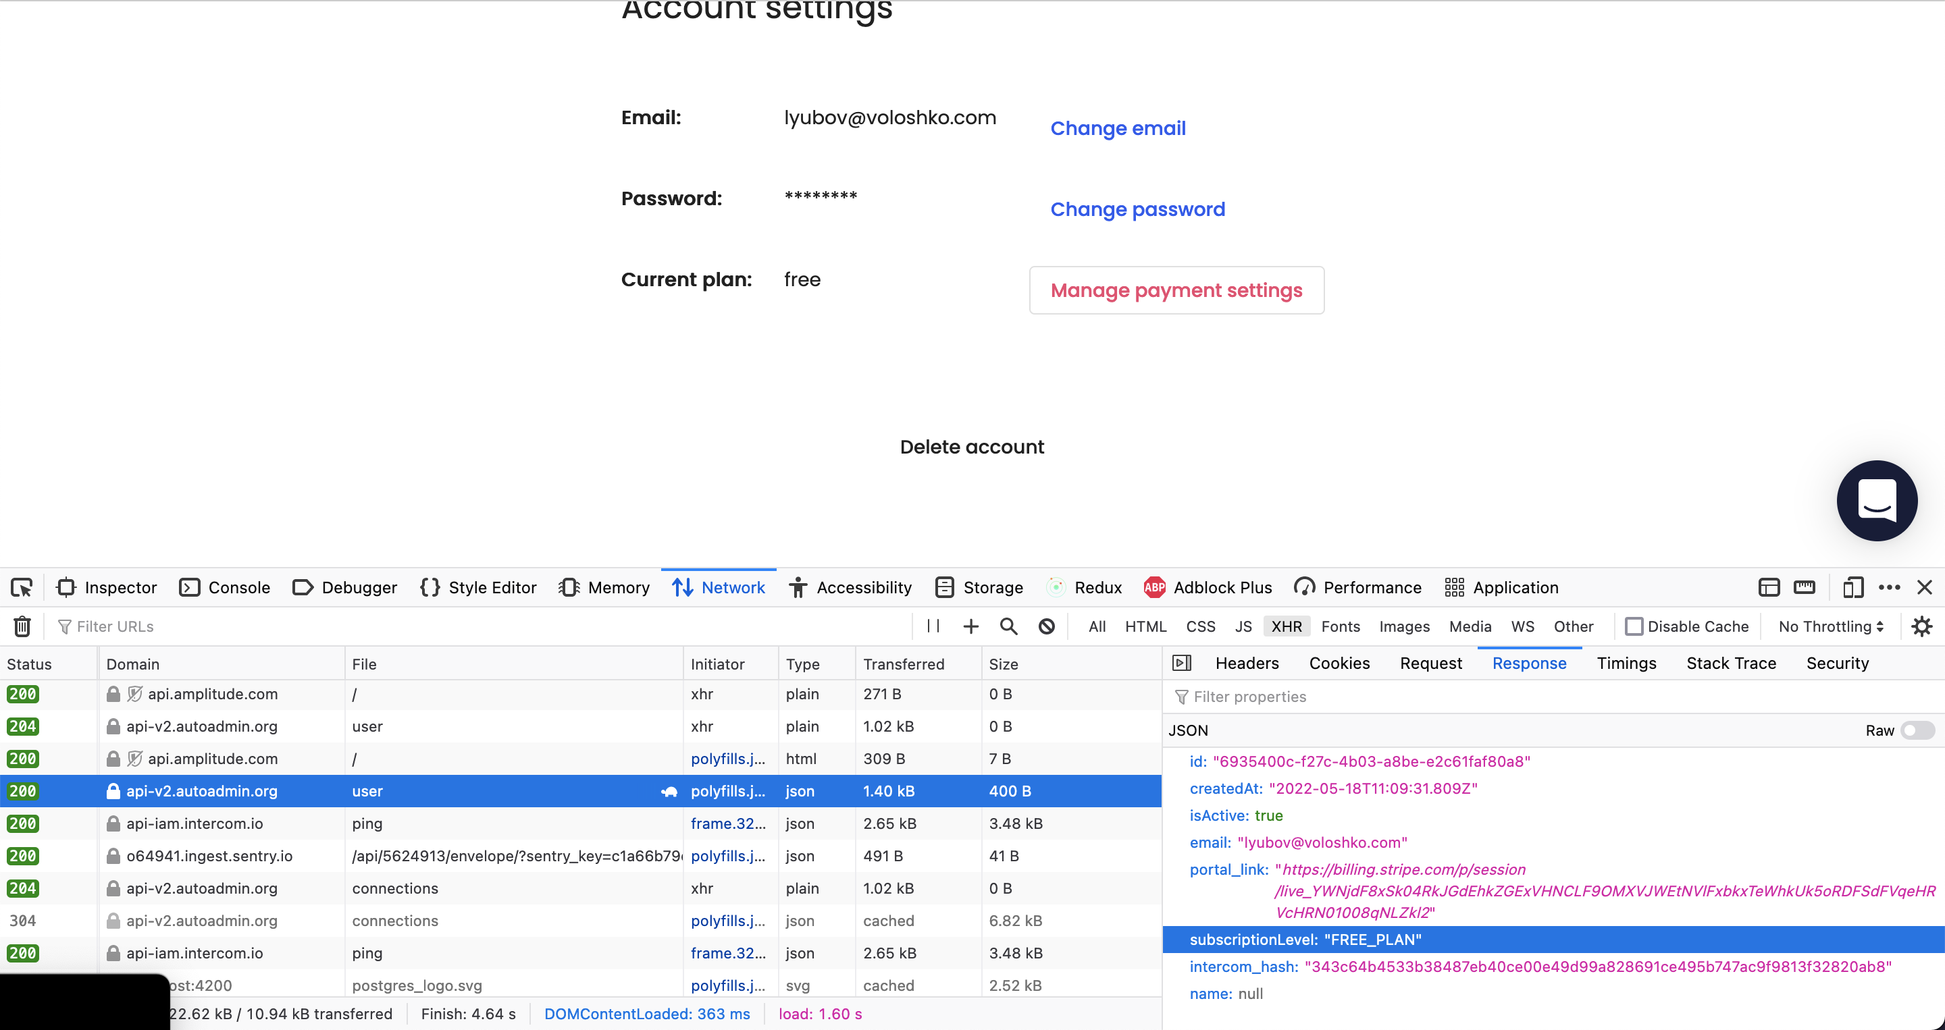Toggle Raw view of JSON response
1945x1030 pixels.
coord(1917,730)
